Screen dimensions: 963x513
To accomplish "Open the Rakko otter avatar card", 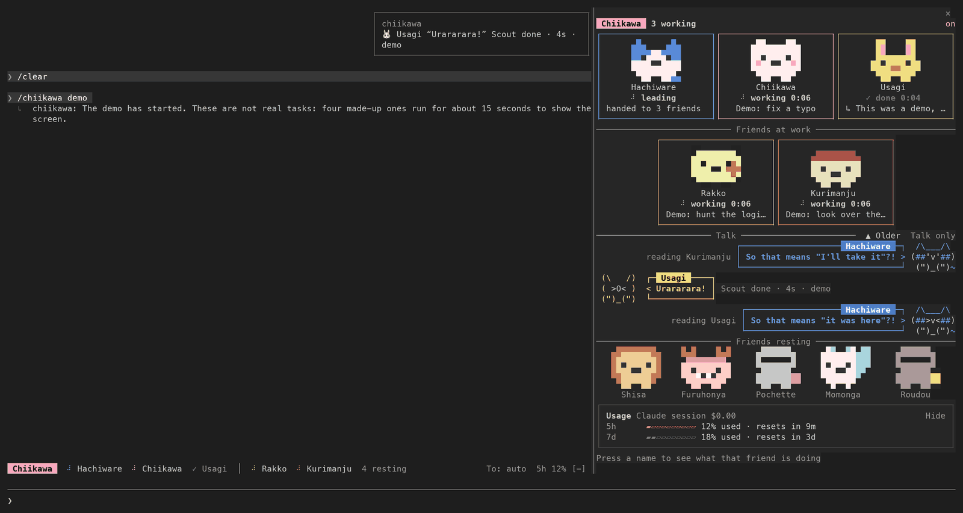I will pyautogui.click(x=716, y=182).
